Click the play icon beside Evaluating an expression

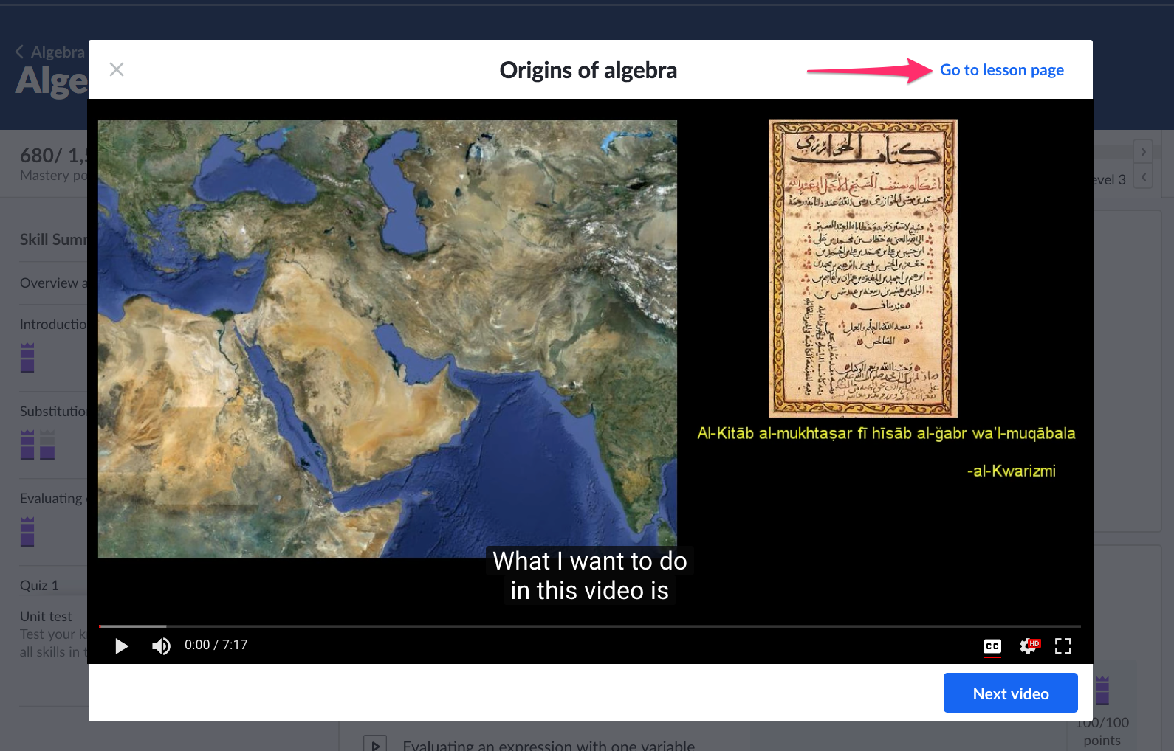375,744
